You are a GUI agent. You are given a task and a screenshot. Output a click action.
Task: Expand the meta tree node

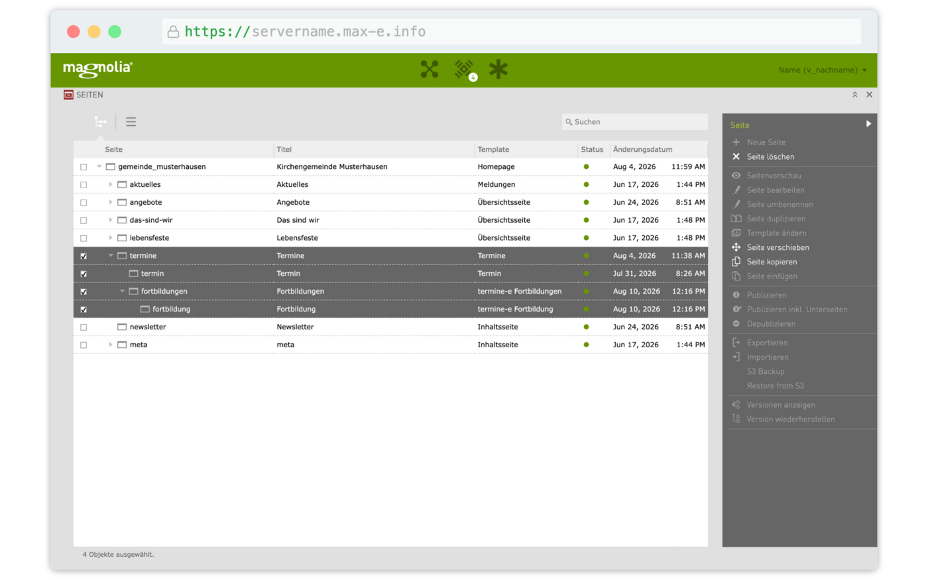(x=111, y=345)
